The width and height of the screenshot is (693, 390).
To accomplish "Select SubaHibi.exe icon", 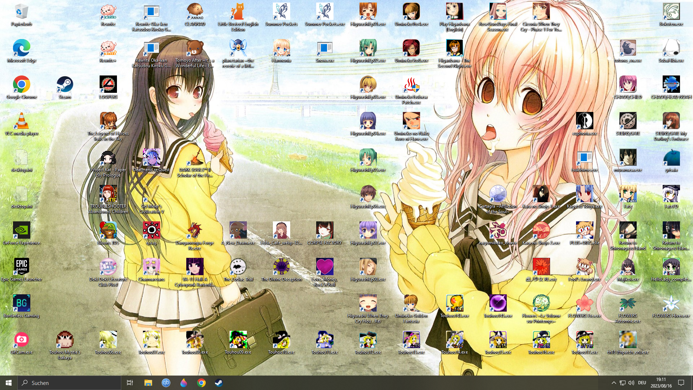I will click(x=671, y=51).
